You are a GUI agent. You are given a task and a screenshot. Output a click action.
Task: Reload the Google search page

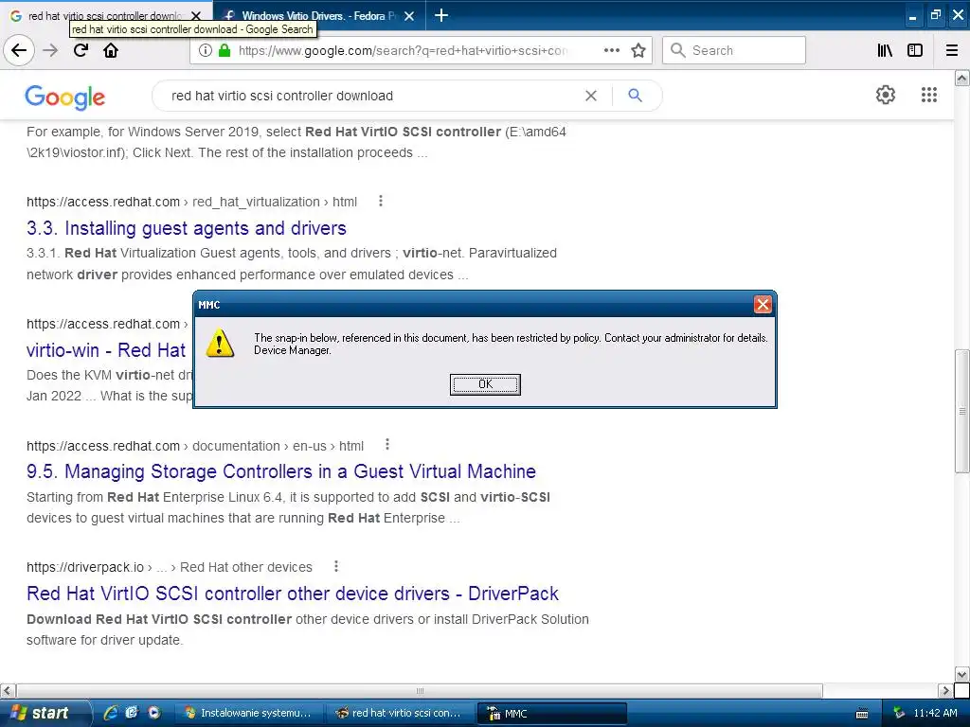click(81, 51)
